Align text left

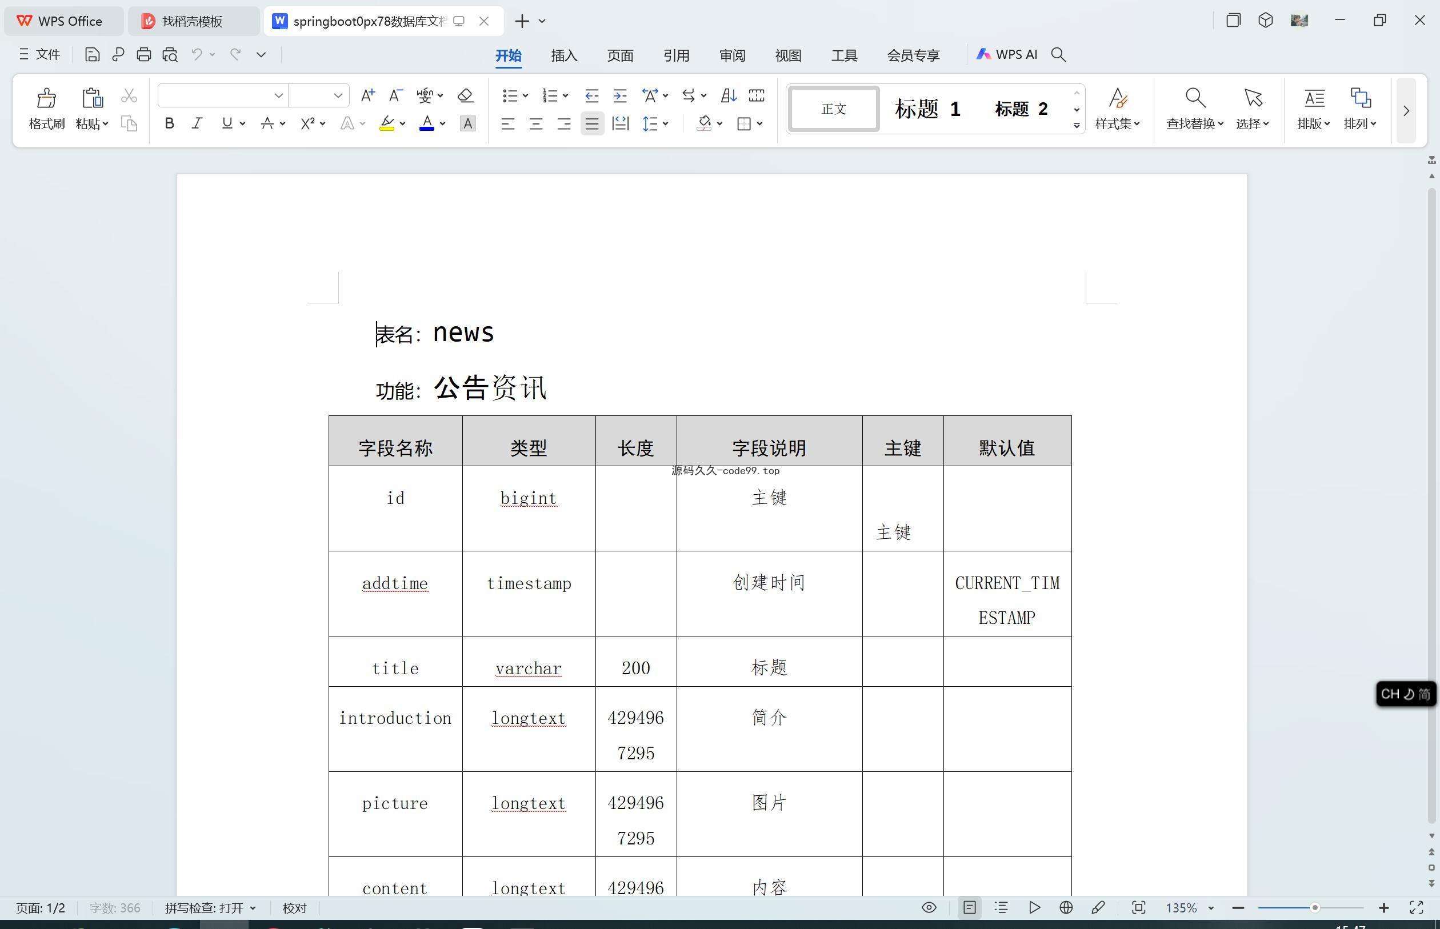coord(508,123)
